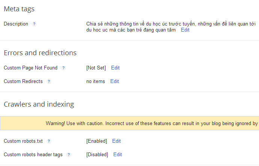259x166 pixels.
Task: Click the Crawlers and indexing heading
Action: pos(39,104)
